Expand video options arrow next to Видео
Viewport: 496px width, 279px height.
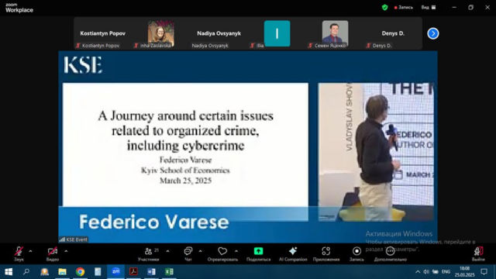pyautogui.click(x=66, y=251)
